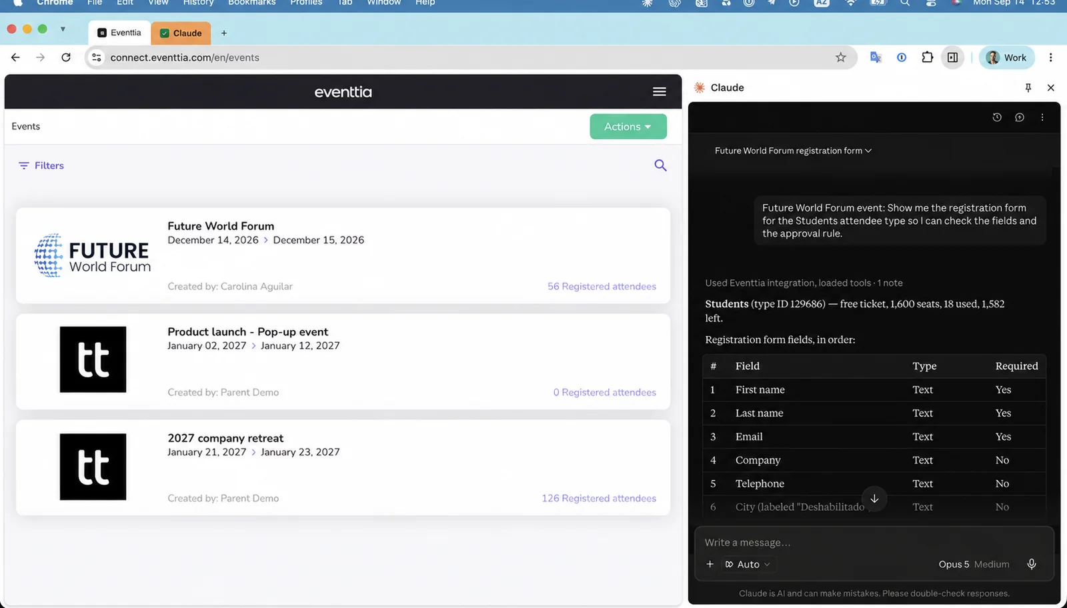1067x608 pixels.
Task: Go back in browser history
Action: click(x=16, y=57)
